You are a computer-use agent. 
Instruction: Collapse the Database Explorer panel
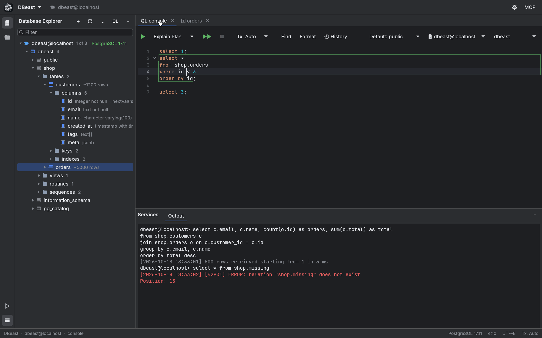128,21
